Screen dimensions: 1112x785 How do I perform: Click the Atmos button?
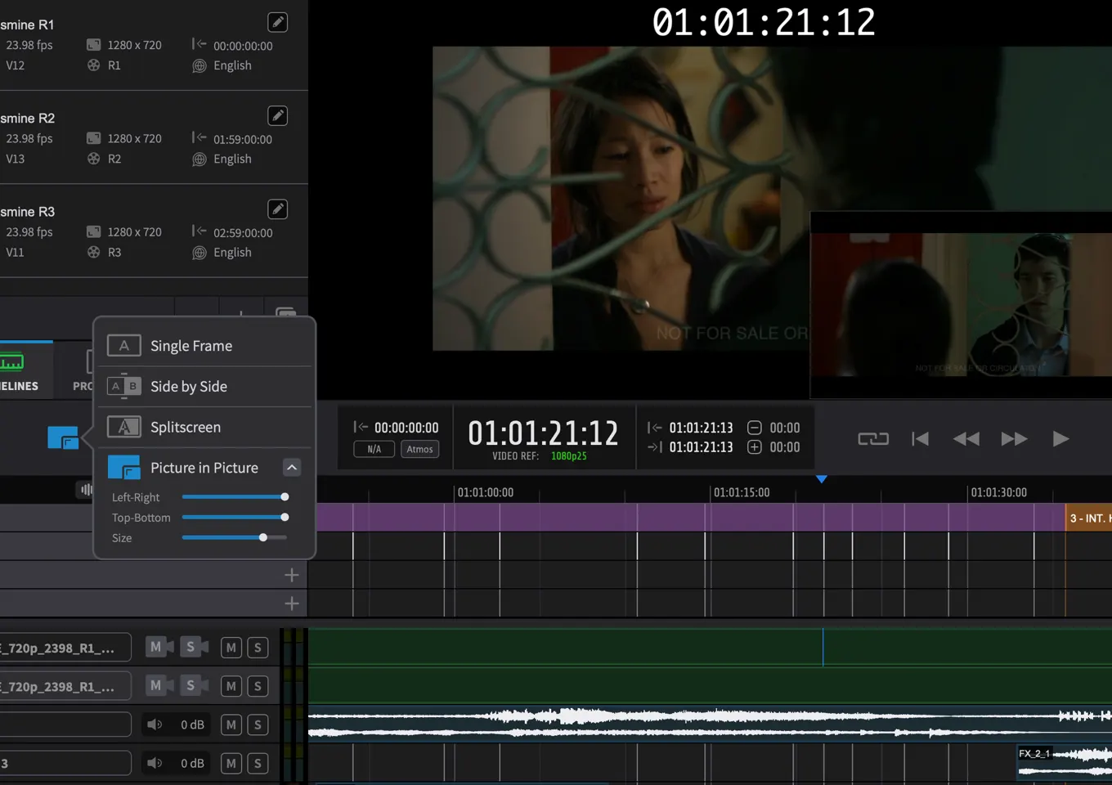419,449
